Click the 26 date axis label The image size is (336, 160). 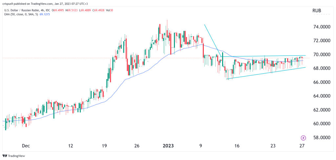[137, 146]
